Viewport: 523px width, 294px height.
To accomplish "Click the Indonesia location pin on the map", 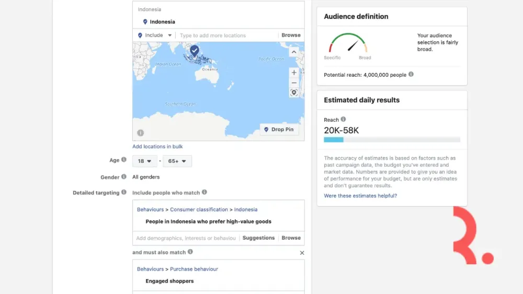I will (x=195, y=51).
